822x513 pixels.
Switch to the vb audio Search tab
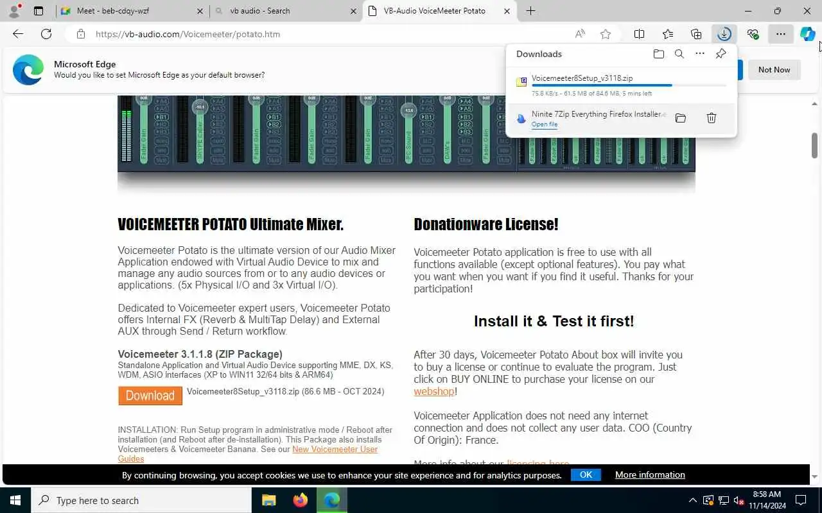(x=286, y=11)
